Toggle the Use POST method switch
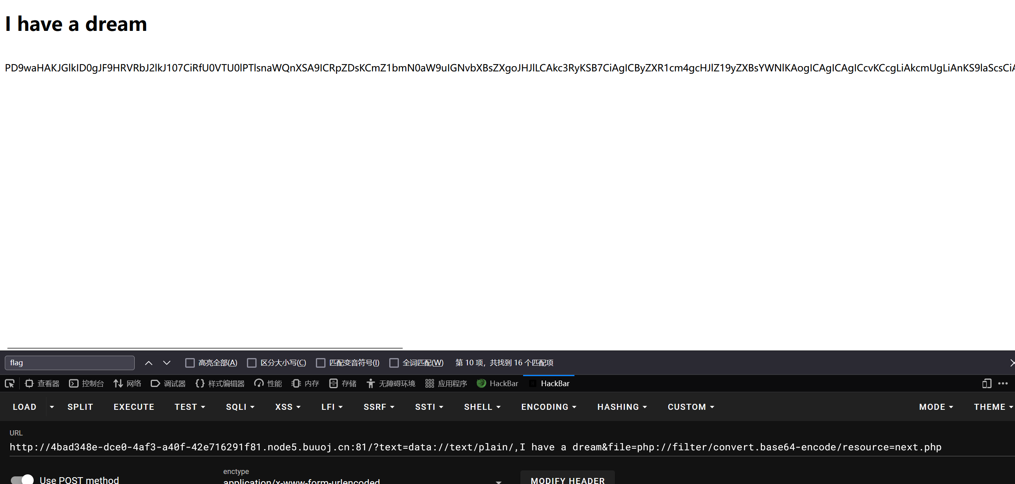Viewport: 1015px width, 484px height. [22, 480]
